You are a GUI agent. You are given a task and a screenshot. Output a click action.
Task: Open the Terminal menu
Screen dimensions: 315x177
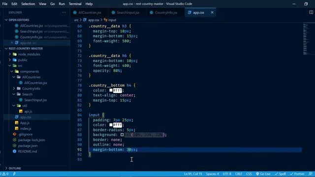[75, 4]
